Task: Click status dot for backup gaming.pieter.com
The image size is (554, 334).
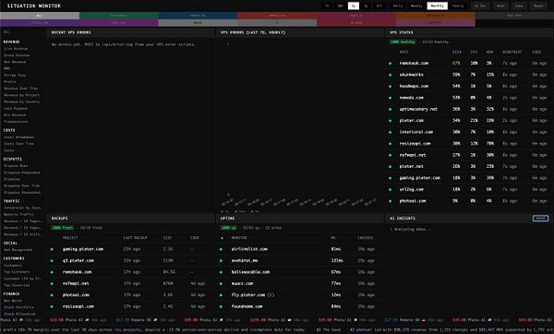Action: (52, 249)
